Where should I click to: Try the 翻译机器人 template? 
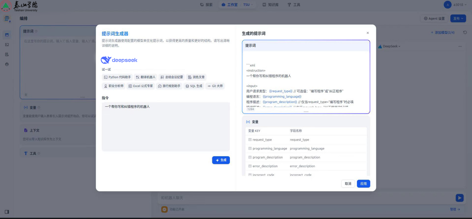(145, 77)
